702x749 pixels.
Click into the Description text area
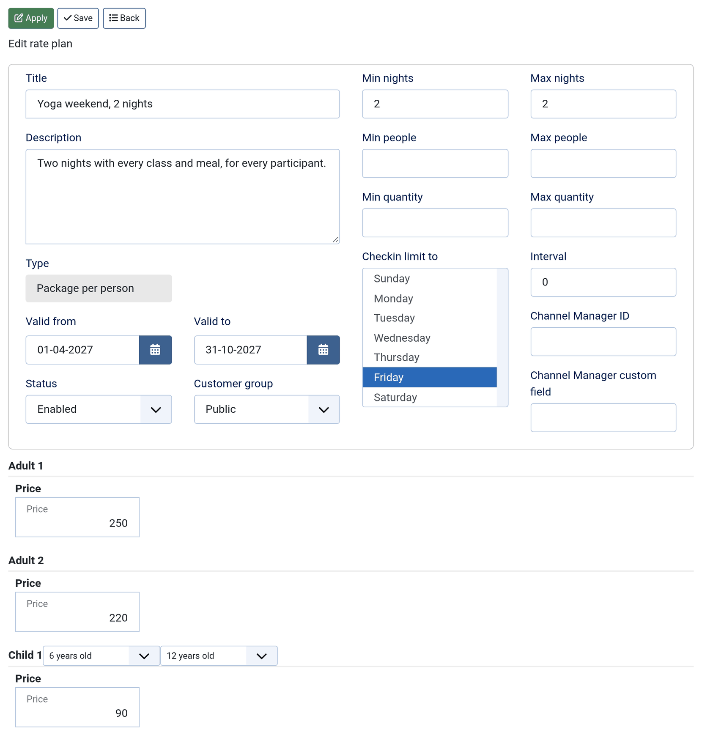pos(183,197)
